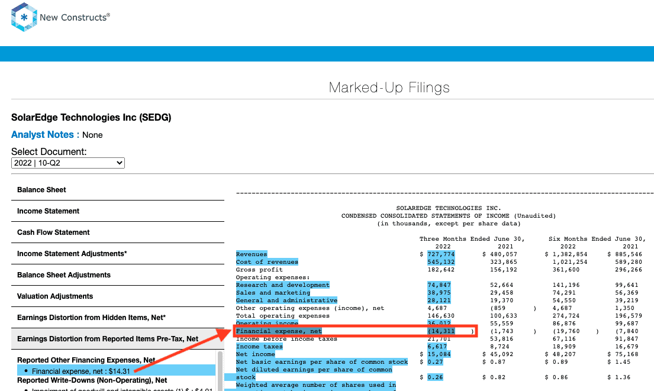Click the General and administrative row label
Screen dimensions: 654x391
pos(286,300)
